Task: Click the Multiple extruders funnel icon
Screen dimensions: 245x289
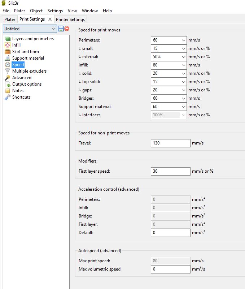Action: tap(8, 71)
